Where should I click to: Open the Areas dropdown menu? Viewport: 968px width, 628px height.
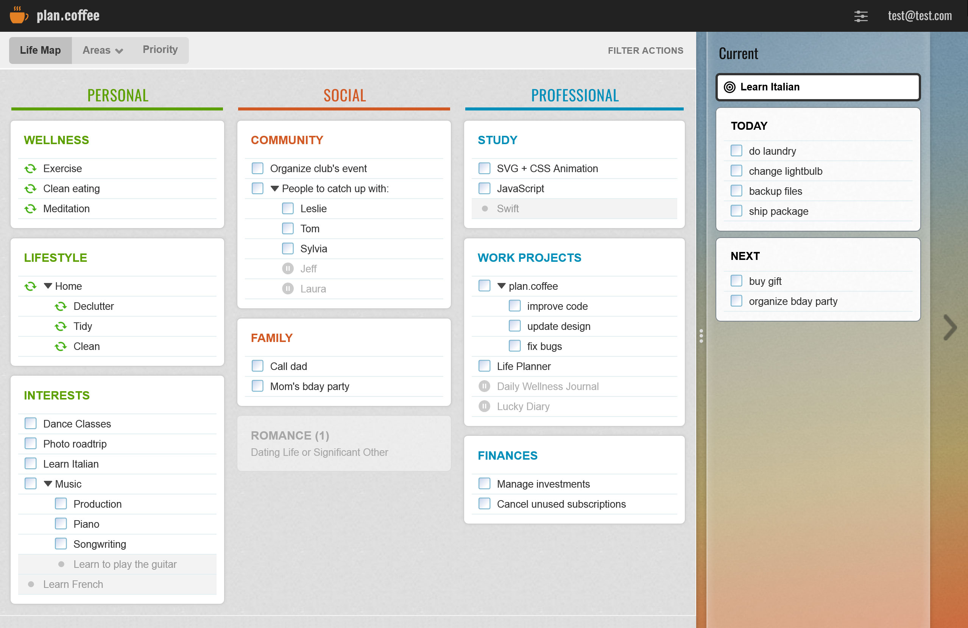102,50
